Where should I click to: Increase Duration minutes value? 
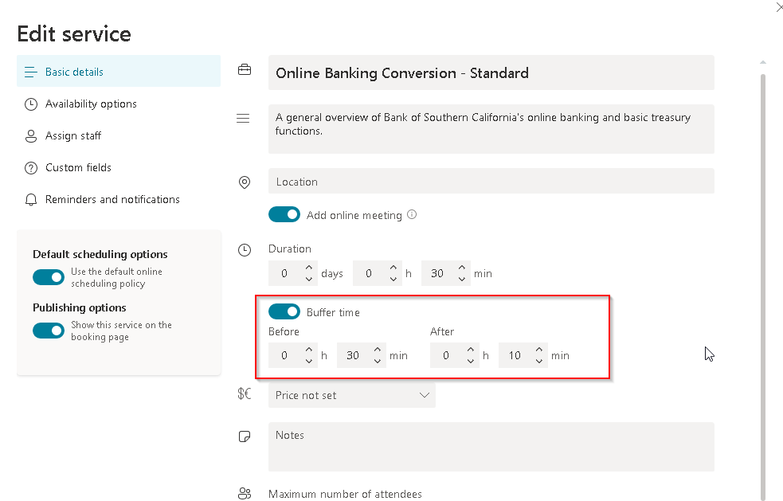[x=462, y=268]
